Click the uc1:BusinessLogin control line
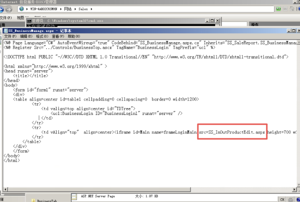Screen dimensions: 300x202 pos(117,113)
